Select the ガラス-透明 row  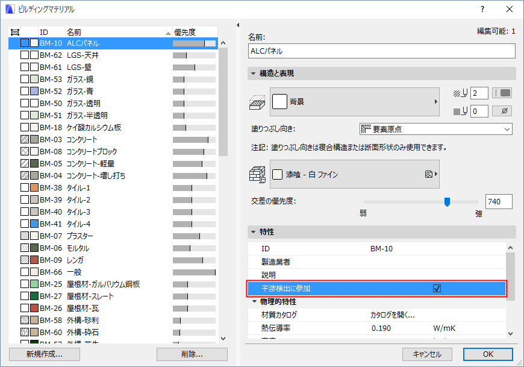[x=113, y=103]
